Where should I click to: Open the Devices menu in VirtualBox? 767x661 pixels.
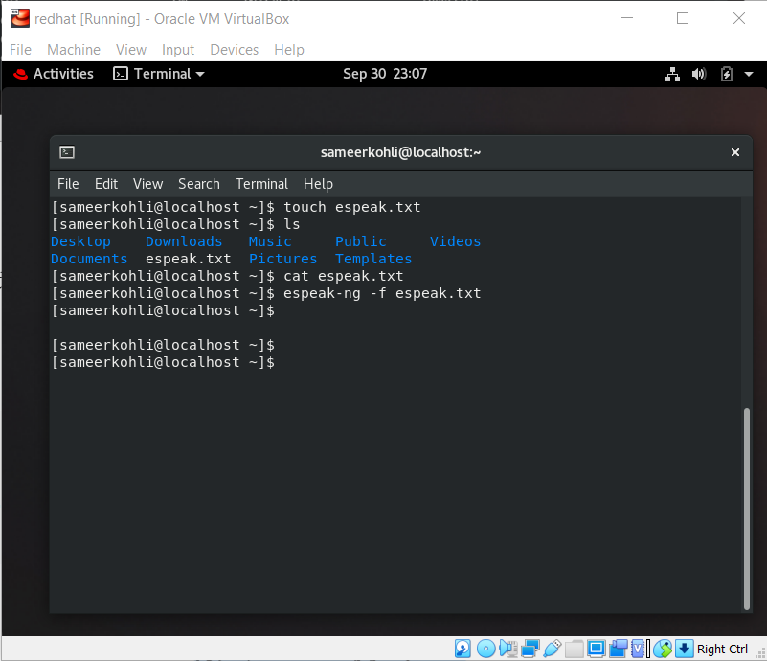point(234,49)
